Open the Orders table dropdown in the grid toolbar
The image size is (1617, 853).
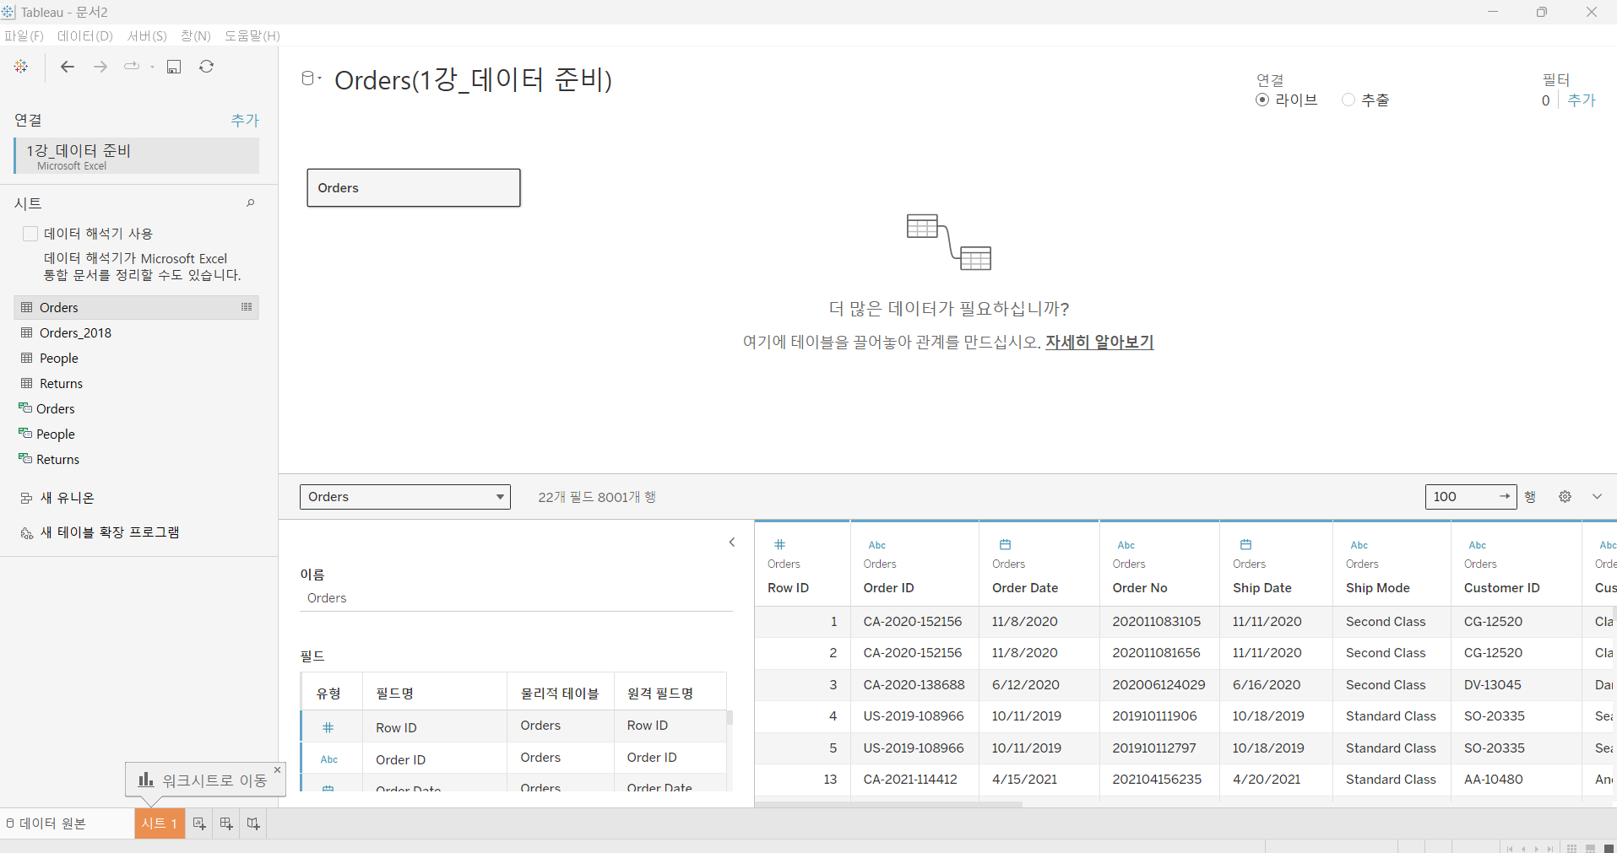pyautogui.click(x=405, y=497)
